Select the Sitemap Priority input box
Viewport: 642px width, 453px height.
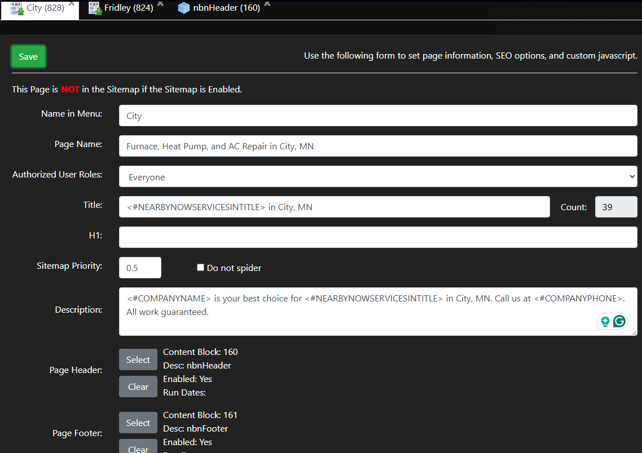140,268
